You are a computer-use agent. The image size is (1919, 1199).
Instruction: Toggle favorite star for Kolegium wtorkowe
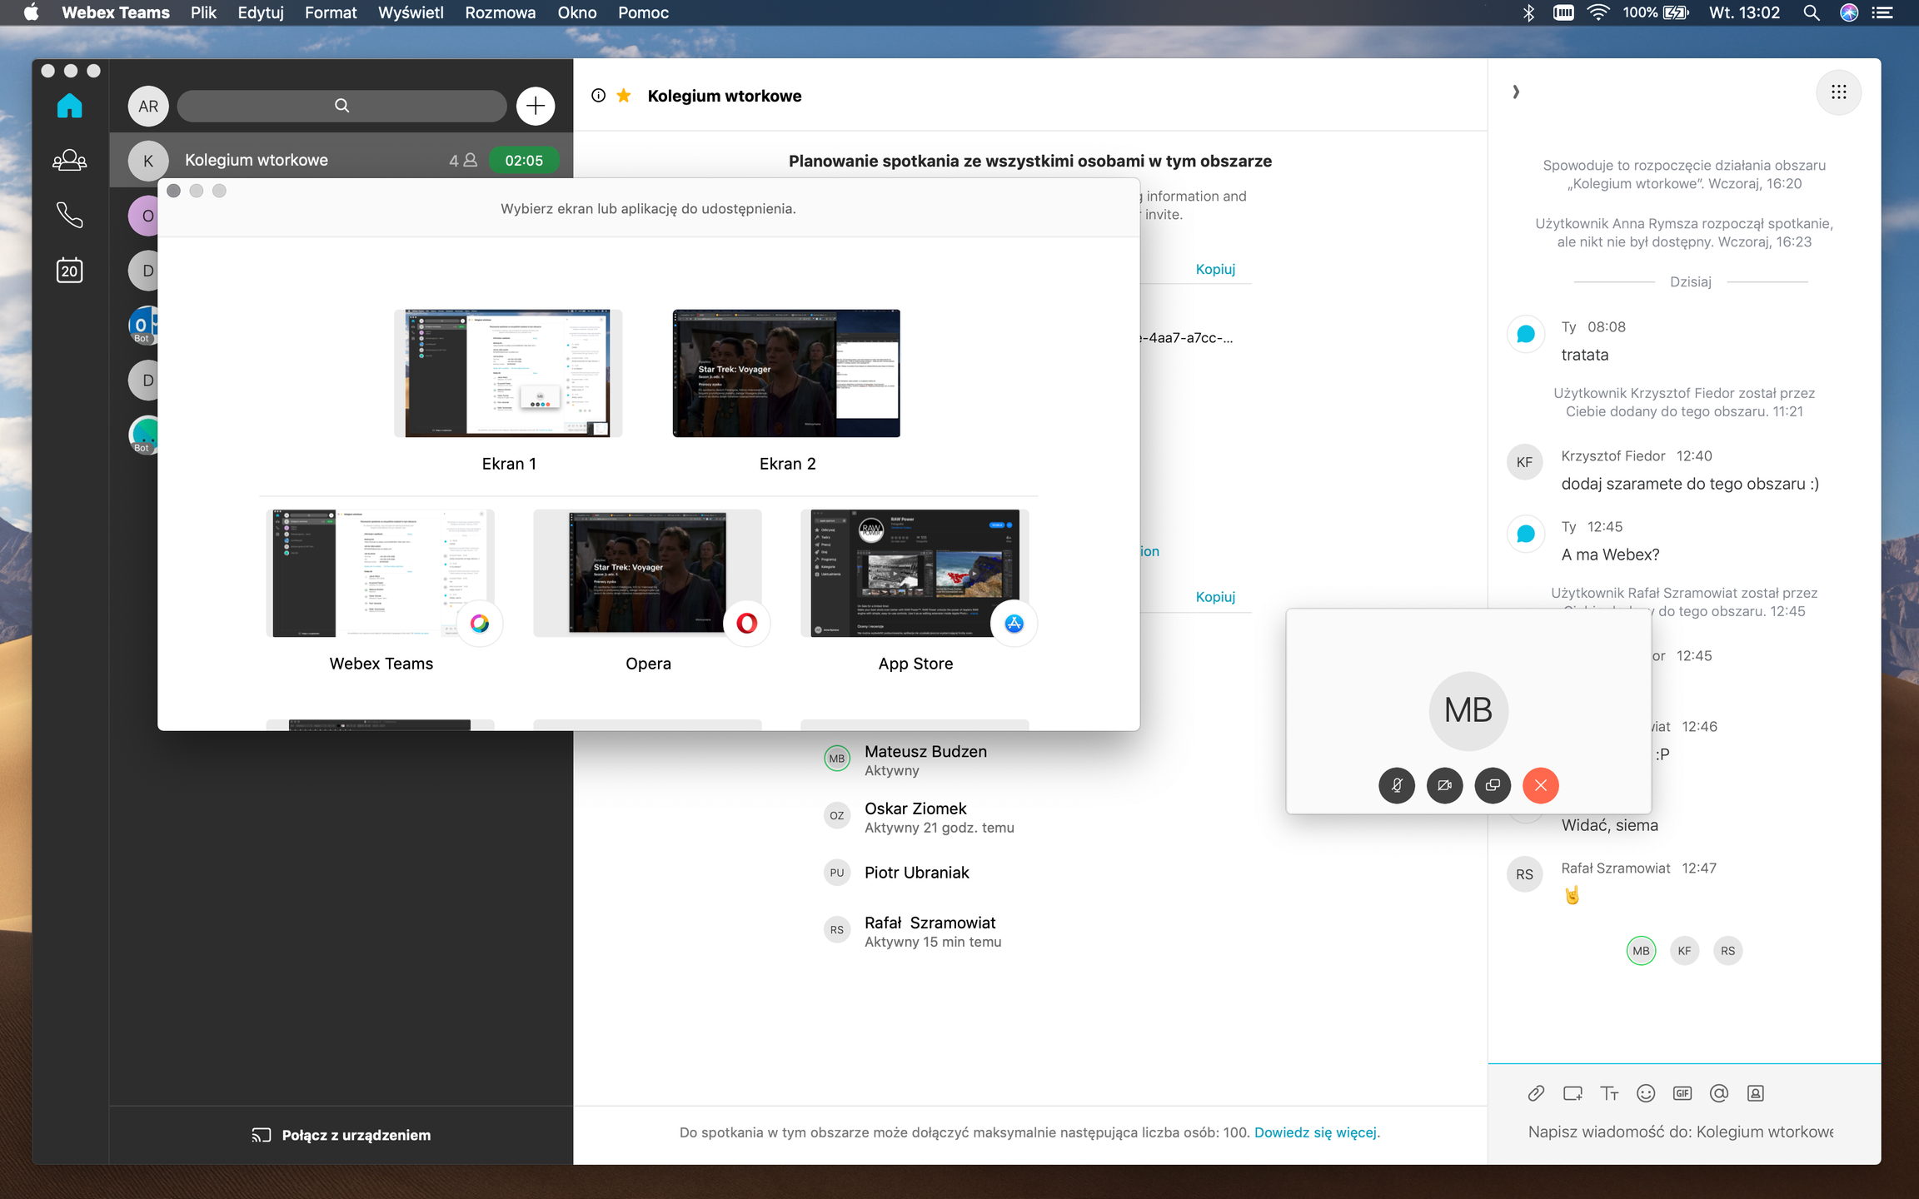click(x=623, y=96)
